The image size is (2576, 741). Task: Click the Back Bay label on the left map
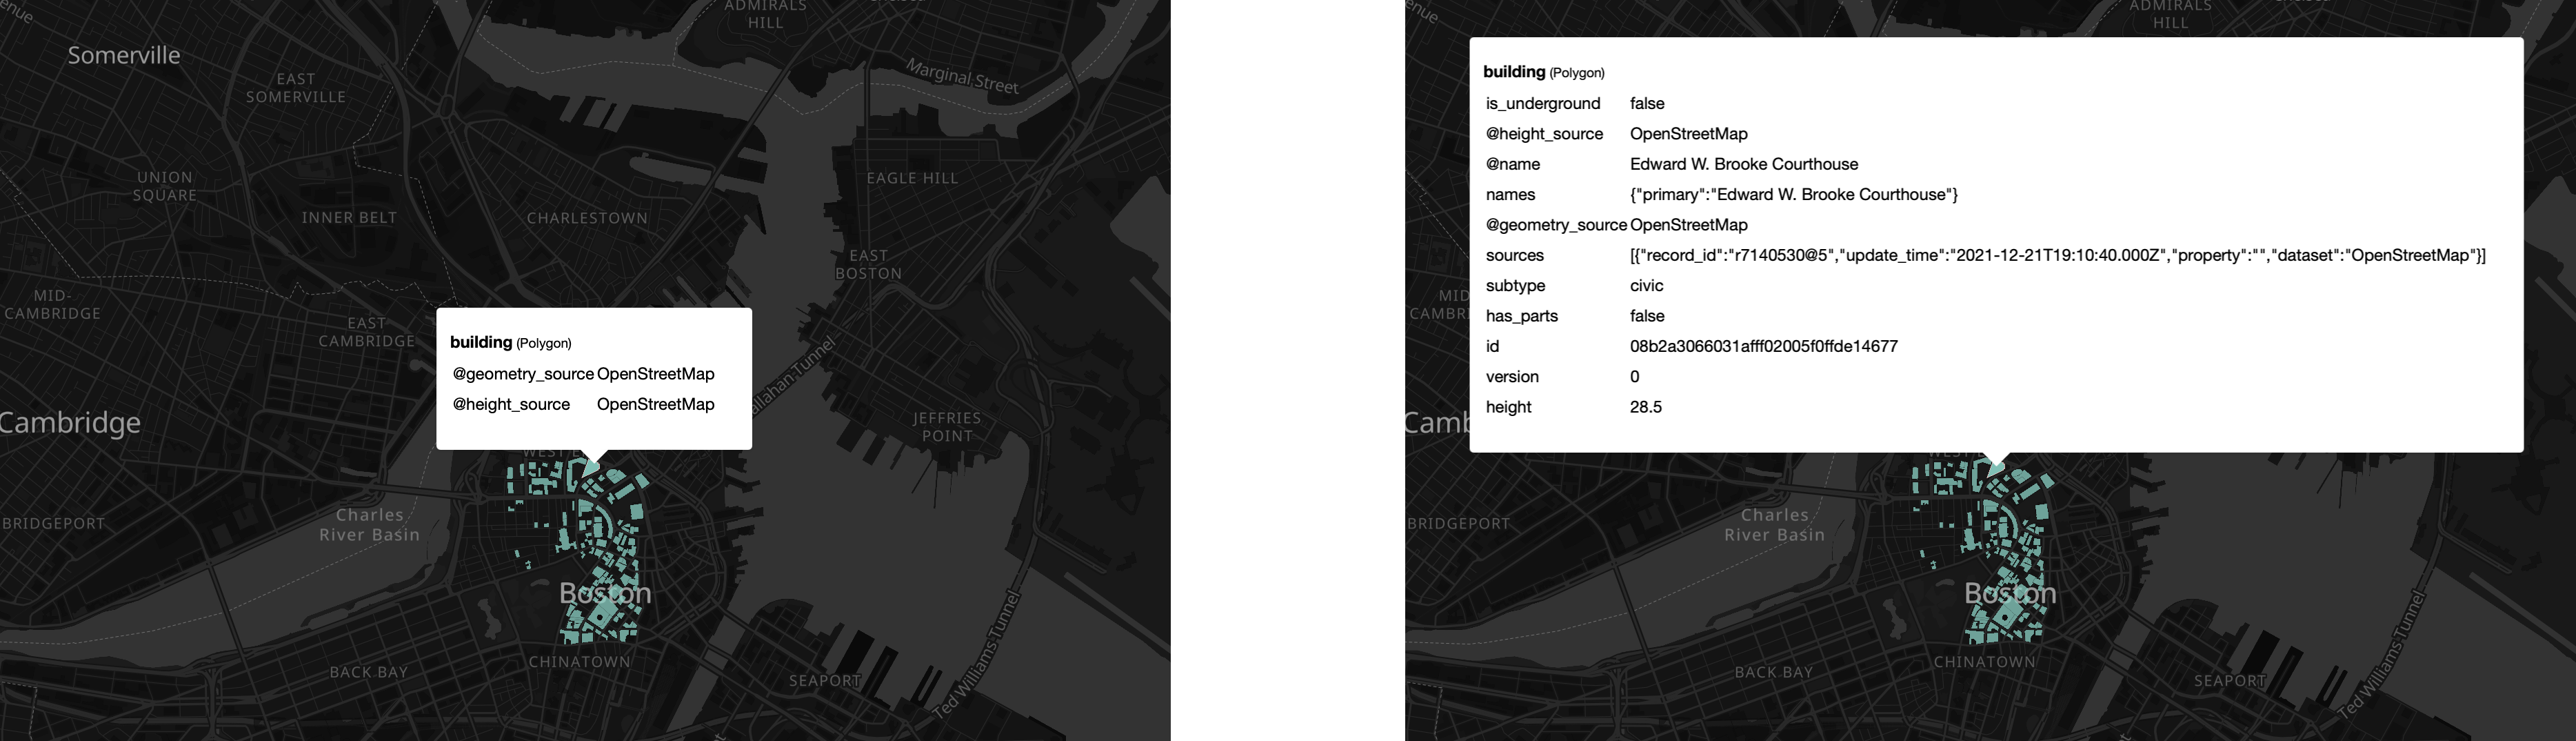[369, 672]
